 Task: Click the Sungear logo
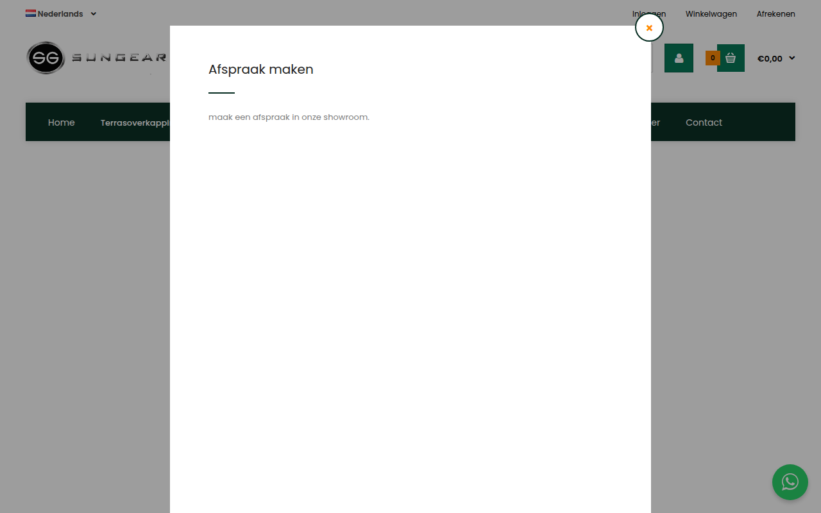coord(97,58)
